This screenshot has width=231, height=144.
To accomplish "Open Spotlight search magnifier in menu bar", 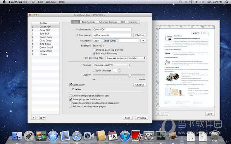I will click(227, 2).
